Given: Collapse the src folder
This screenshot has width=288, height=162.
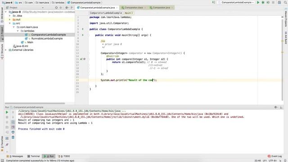Looking at the screenshot, I should coord(10,23).
